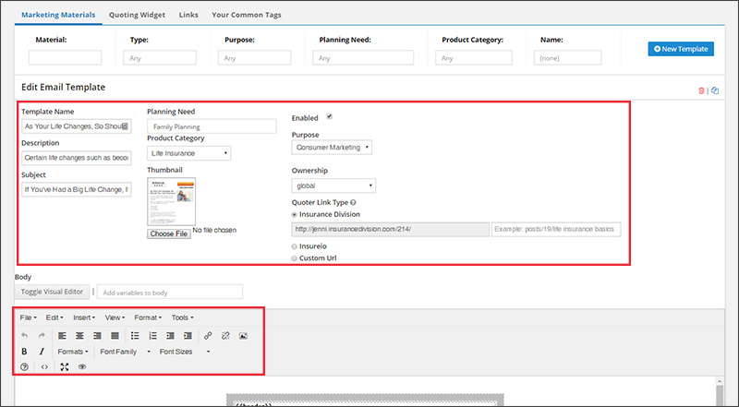739x407 pixels.
Task: Select Custom Url radio option
Action: click(294, 258)
